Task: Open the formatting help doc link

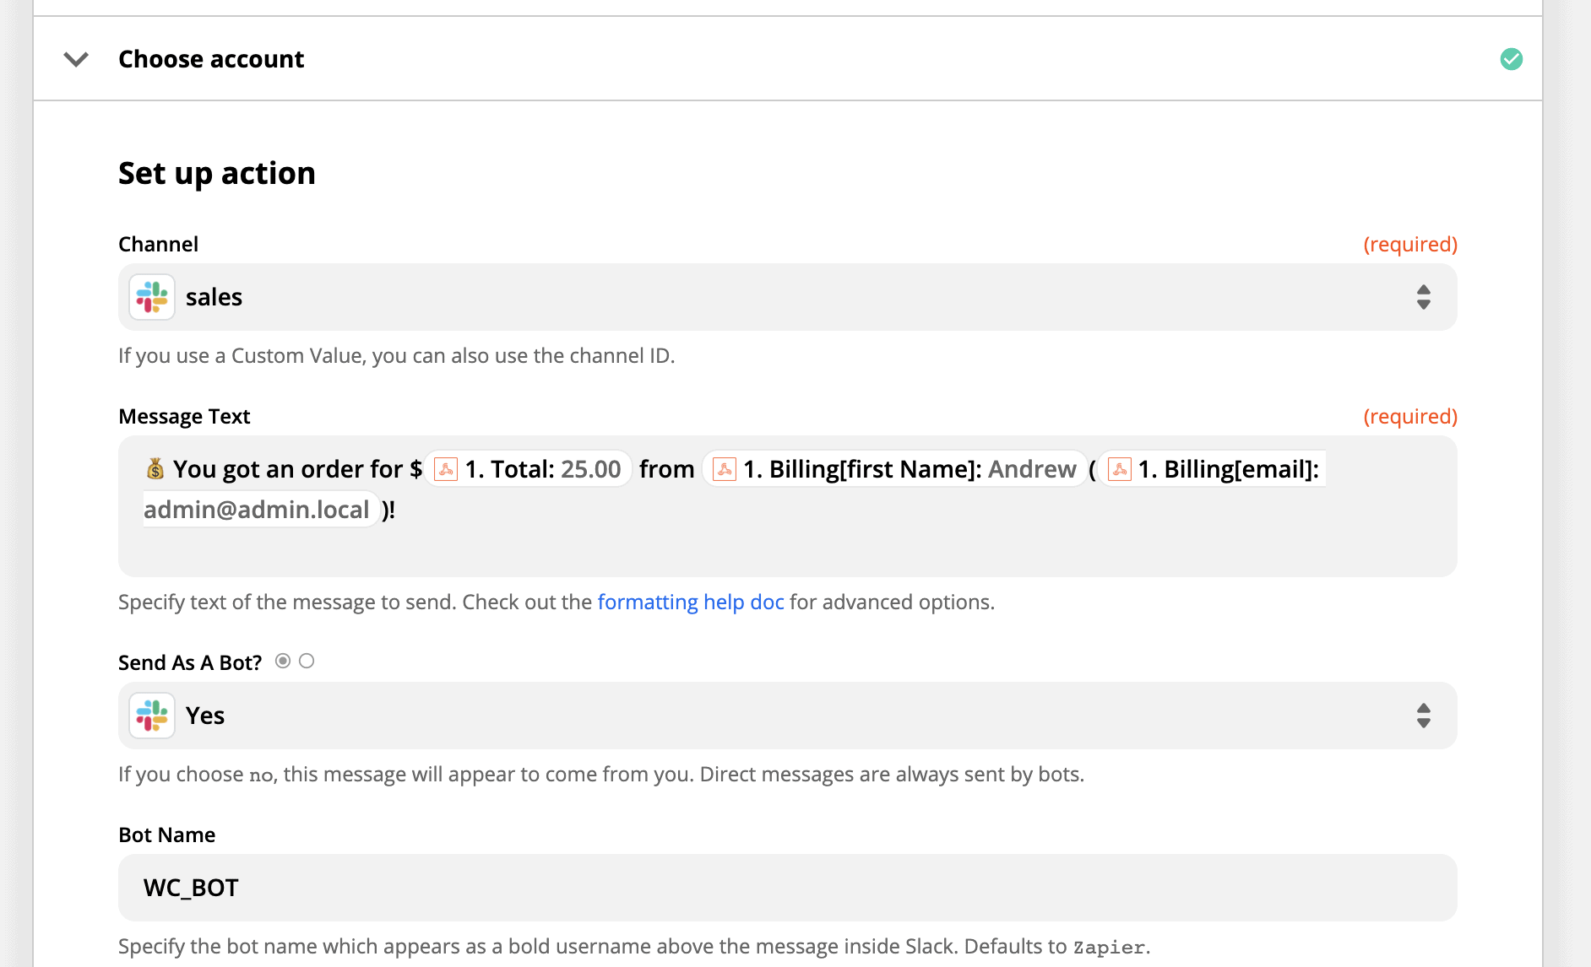Action: (x=691, y=602)
